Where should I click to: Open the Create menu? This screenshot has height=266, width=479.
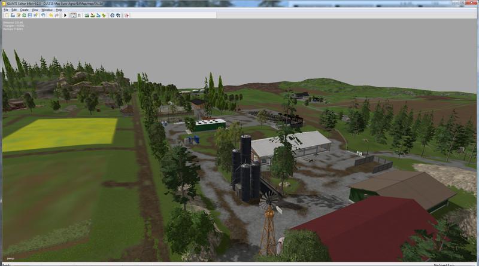pos(24,10)
